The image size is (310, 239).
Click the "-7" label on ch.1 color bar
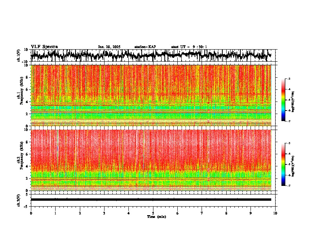click(x=288, y=121)
